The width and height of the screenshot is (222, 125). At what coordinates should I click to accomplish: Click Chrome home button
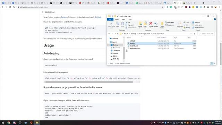point(14,7)
